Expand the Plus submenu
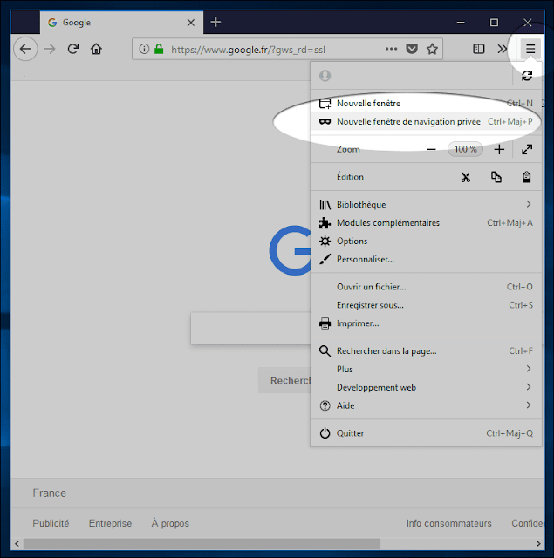This screenshot has height=558, width=554. coord(426,369)
